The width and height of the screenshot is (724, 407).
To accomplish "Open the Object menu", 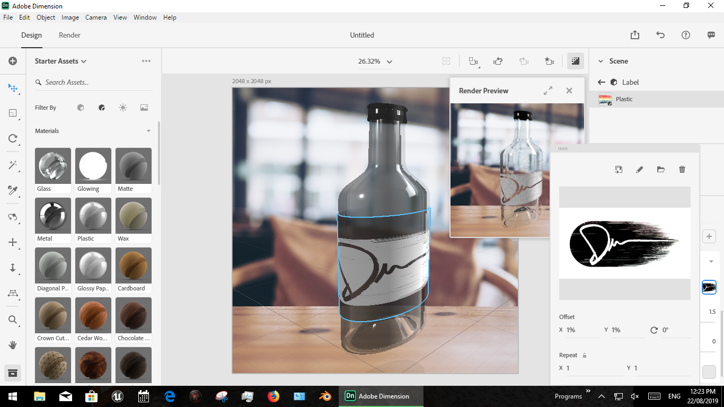I will tap(46, 17).
